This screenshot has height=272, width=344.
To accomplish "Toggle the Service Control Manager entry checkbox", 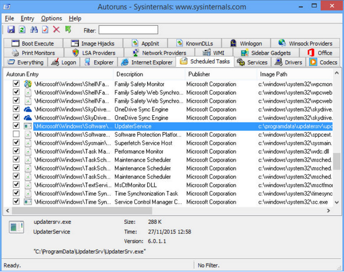I will [16, 201].
